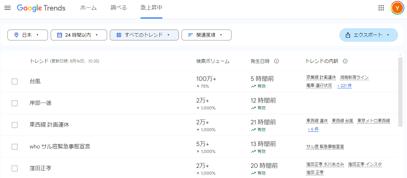The image size is (407, 178).
Task: Check the 東西線 計画運休 row checkbox
Action: tap(15, 125)
